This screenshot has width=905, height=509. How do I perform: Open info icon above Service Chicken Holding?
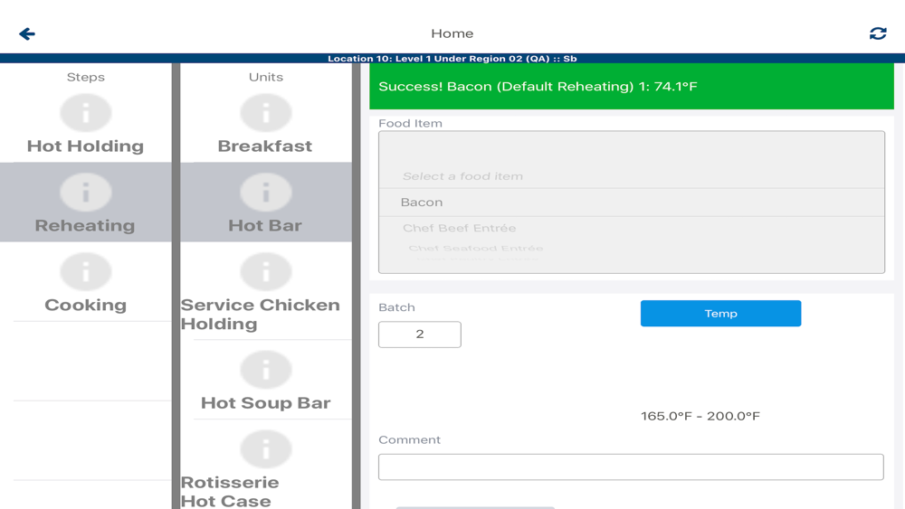pos(265,272)
